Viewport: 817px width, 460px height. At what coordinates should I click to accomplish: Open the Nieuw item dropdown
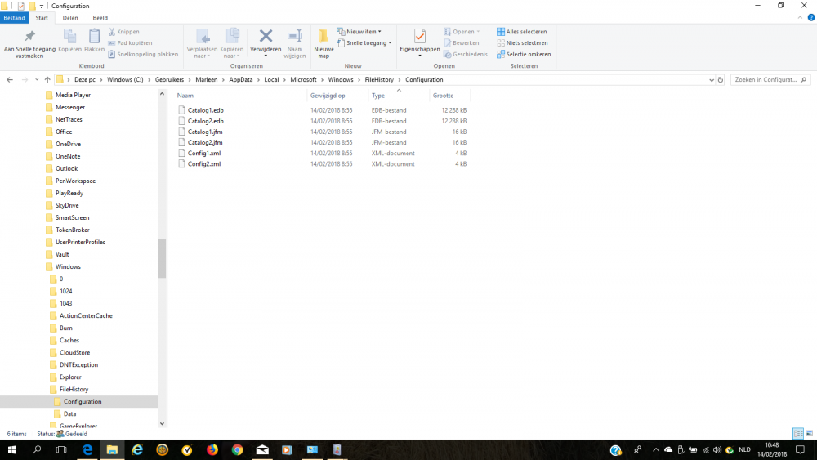pos(359,32)
